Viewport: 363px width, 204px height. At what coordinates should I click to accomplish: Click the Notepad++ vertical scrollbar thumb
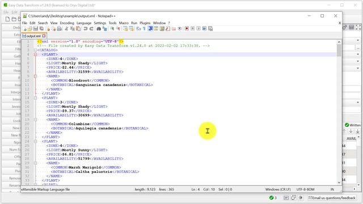click(x=339, y=50)
